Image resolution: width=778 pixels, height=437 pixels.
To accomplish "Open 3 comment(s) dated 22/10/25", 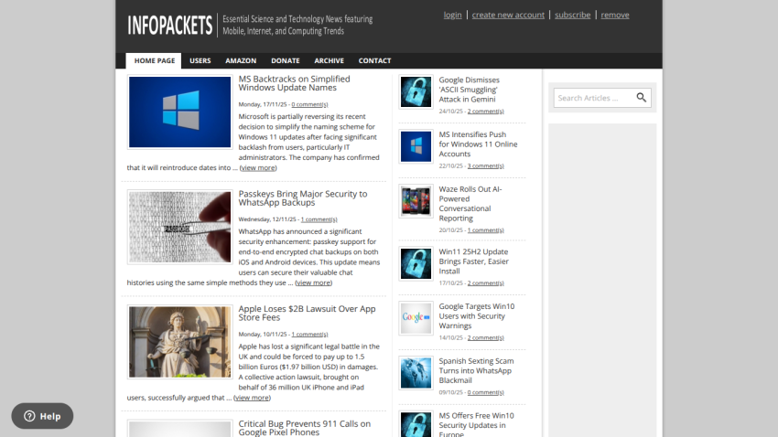I will pos(486,166).
